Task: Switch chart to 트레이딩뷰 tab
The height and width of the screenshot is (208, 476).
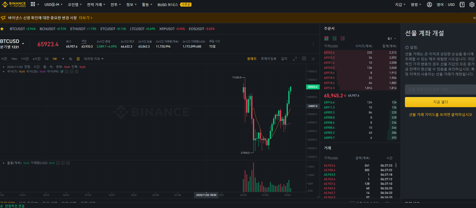Action: tap(269, 59)
